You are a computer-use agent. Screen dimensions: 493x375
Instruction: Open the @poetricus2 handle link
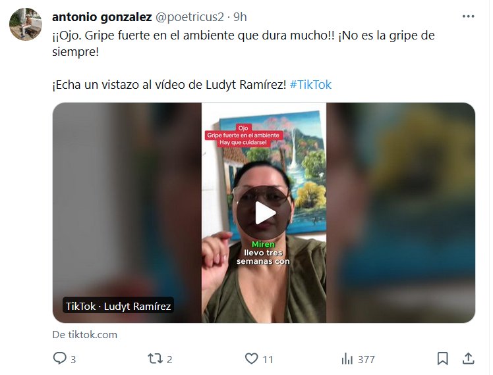190,17
